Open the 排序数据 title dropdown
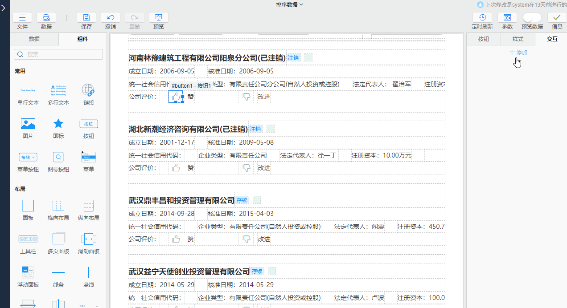This screenshot has height=308, width=567. [289, 5]
